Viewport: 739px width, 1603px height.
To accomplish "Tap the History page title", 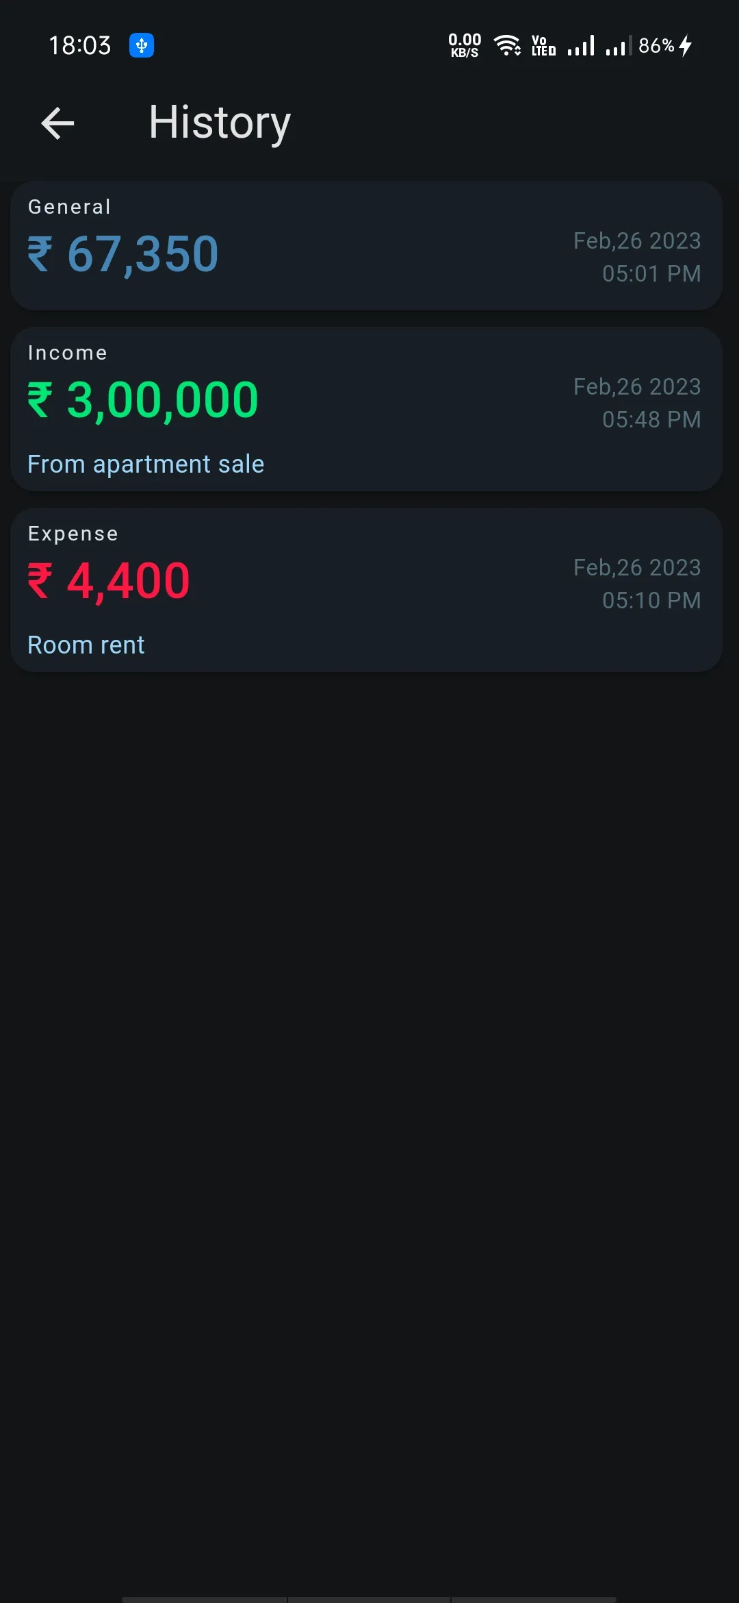I will (x=220, y=123).
